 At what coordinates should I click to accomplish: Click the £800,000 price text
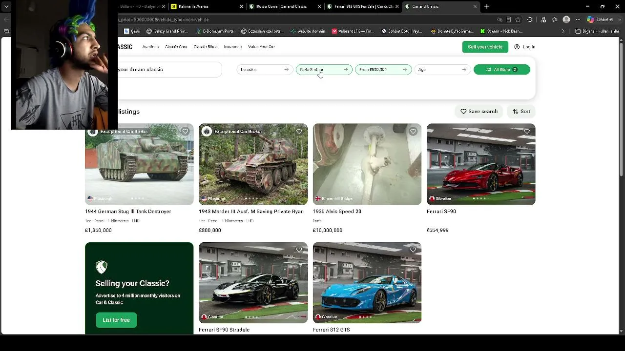click(x=210, y=230)
